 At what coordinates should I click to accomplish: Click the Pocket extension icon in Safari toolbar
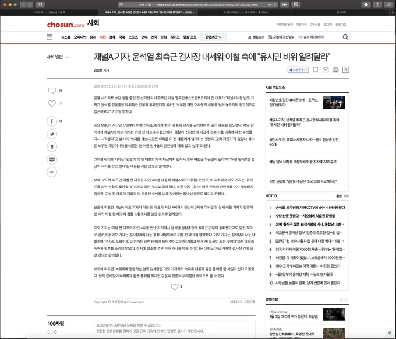click(296, 5)
